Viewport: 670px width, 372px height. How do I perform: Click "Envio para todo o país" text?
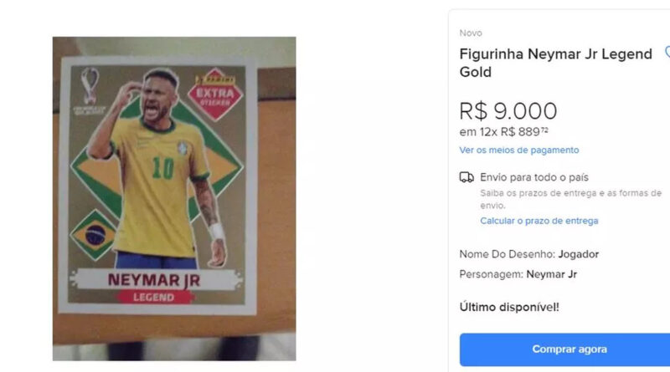click(x=533, y=177)
